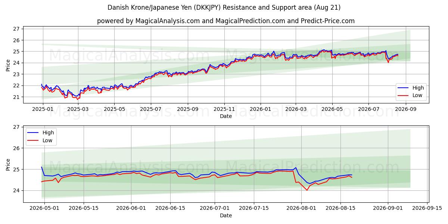Click the '2026-08-15' date tick on the lower chart
This screenshot has width=448, height=224.
click(x=340, y=208)
